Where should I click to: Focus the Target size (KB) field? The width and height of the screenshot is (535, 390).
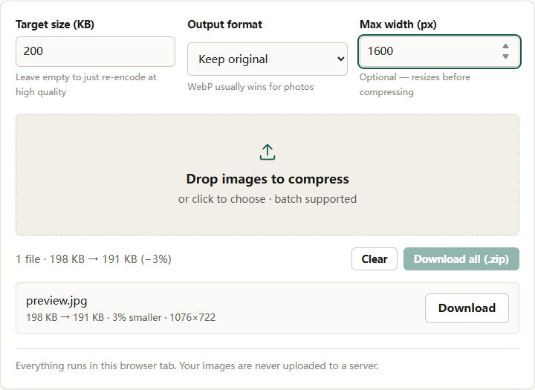pyautogui.click(x=95, y=51)
